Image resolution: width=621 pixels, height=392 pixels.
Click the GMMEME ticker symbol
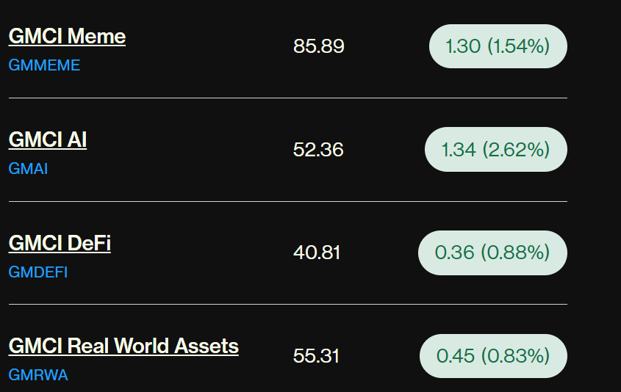44,65
